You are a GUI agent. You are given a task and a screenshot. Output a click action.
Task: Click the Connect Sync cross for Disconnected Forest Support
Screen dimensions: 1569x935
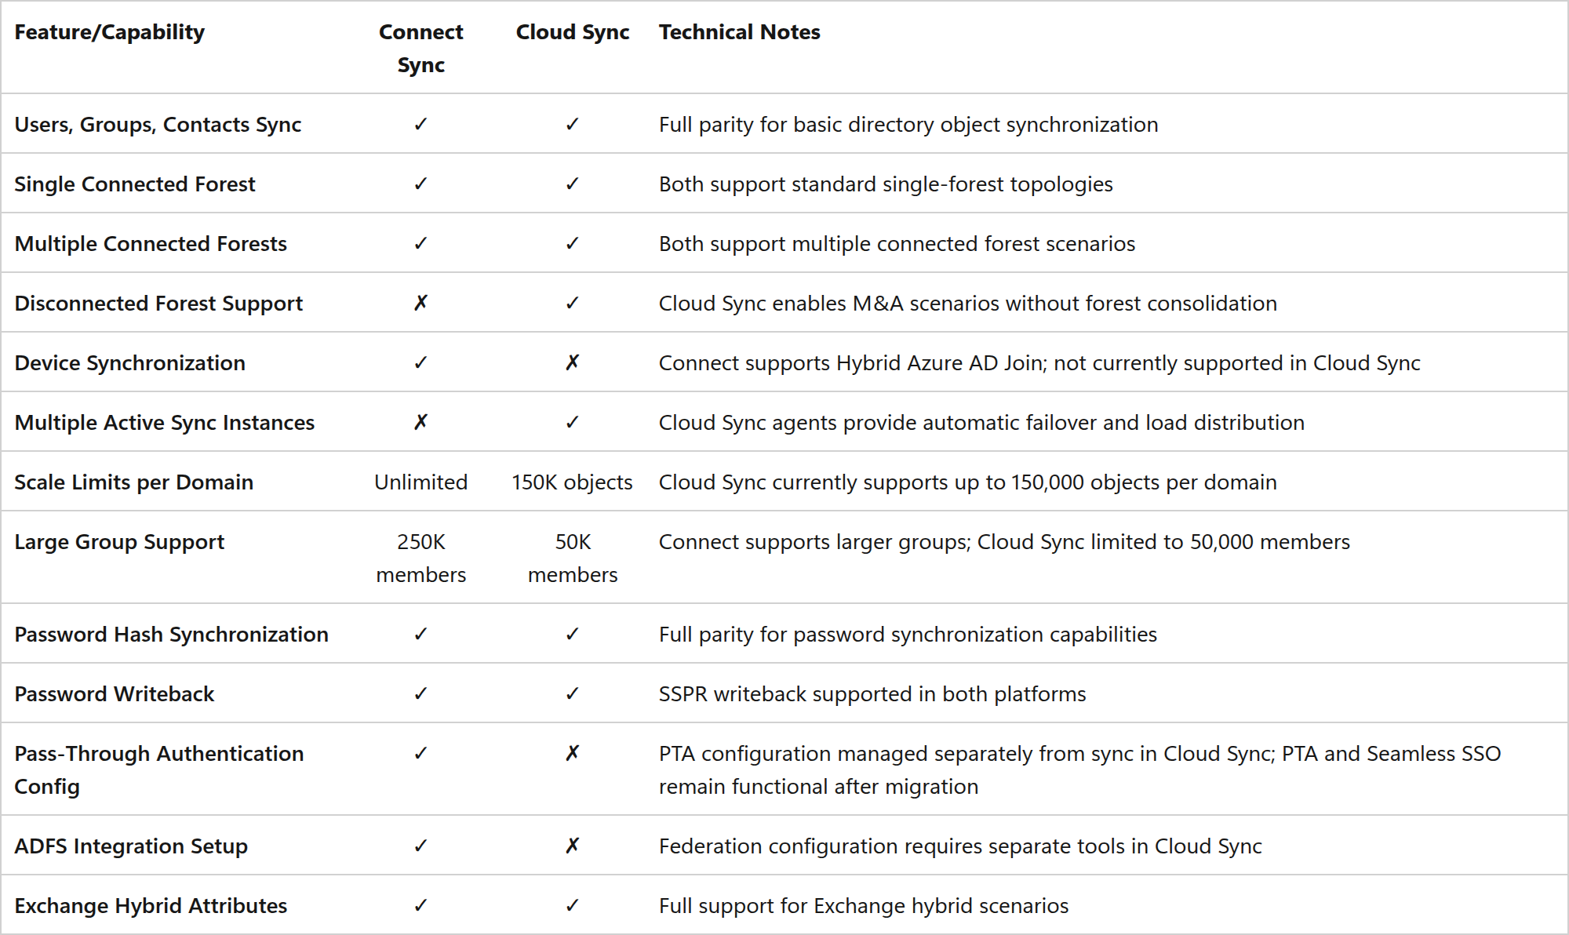pyautogui.click(x=421, y=303)
